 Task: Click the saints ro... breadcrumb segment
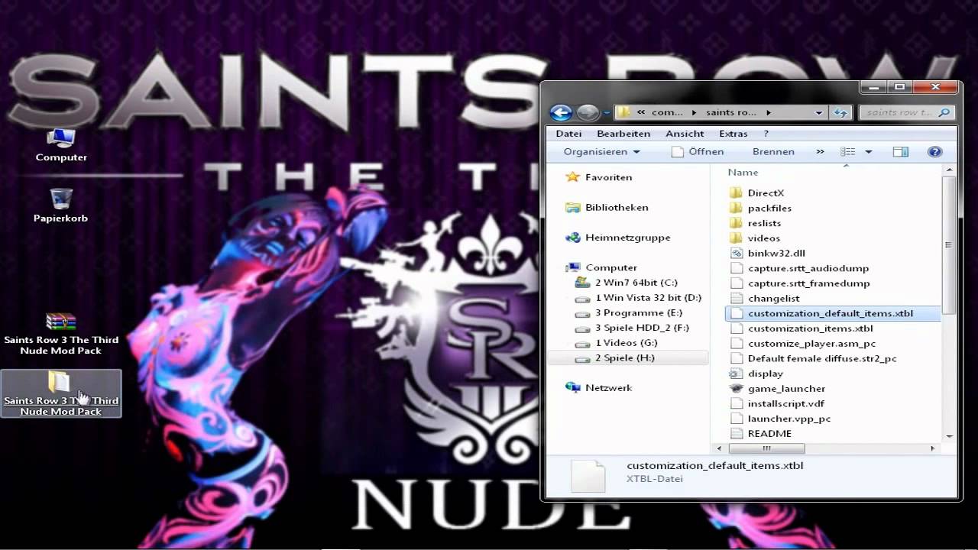click(731, 112)
